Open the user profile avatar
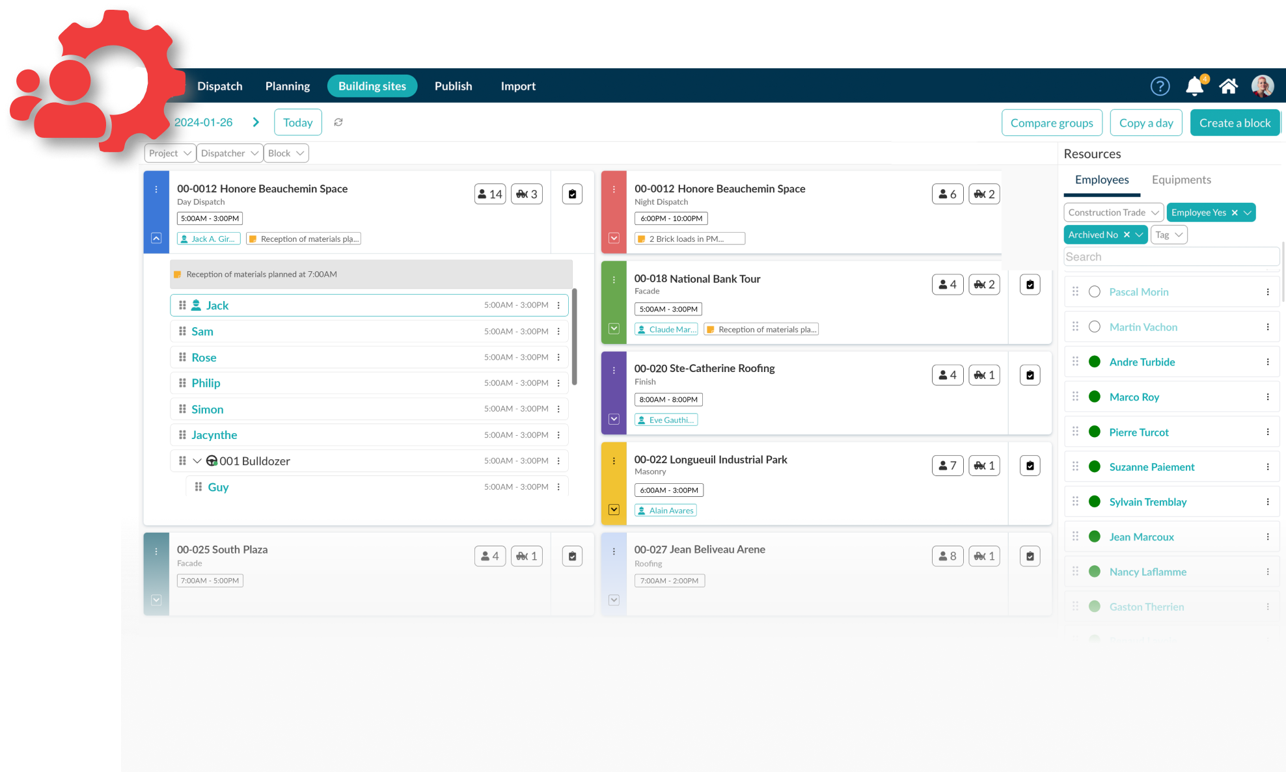The height and width of the screenshot is (772, 1286). click(1262, 86)
